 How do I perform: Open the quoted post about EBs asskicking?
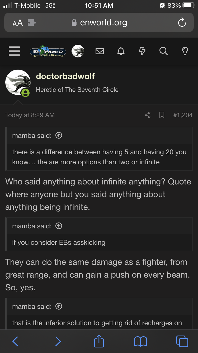pyautogui.click(x=59, y=226)
